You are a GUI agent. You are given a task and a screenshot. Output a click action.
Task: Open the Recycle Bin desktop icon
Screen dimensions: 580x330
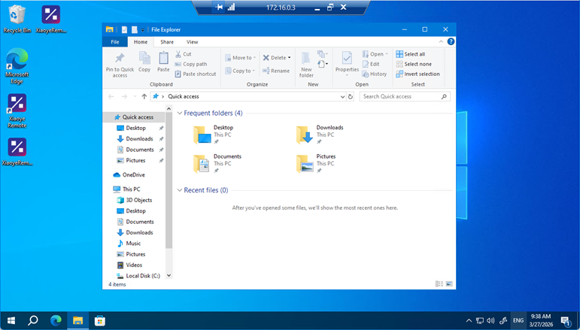pos(17,15)
